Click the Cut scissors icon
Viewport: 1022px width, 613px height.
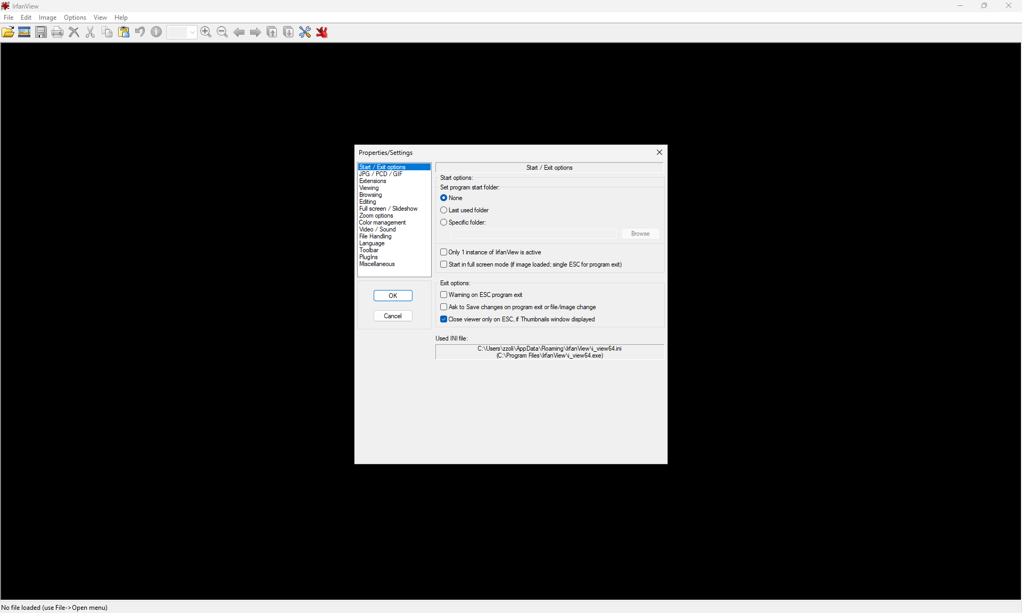(90, 32)
